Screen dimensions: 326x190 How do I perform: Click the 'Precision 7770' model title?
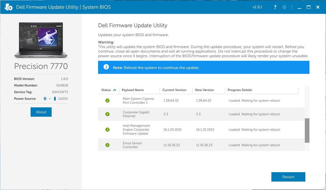point(41,66)
